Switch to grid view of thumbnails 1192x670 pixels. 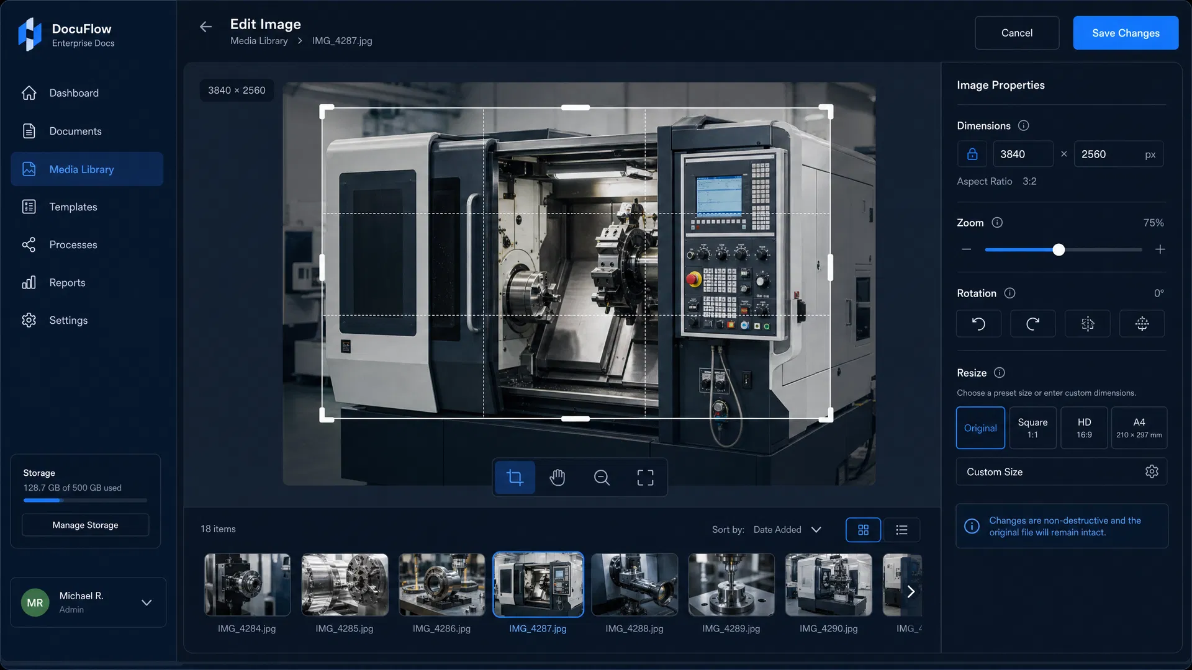click(x=863, y=530)
